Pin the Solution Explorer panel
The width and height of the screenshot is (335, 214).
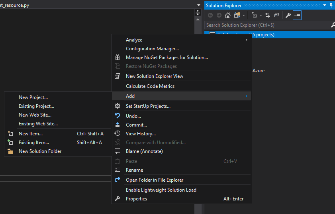[331, 5]
